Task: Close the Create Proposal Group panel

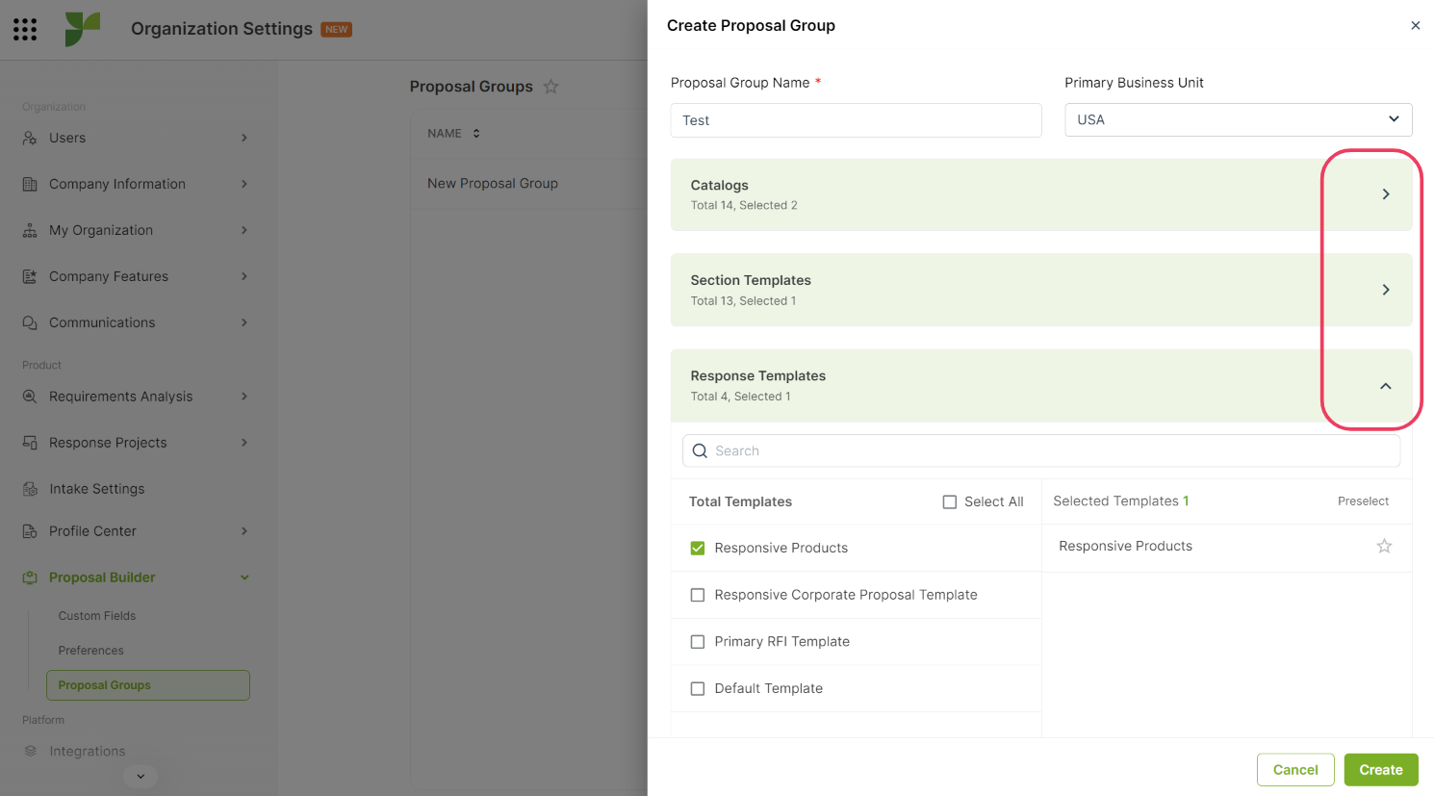Action: click(1415, 26)
